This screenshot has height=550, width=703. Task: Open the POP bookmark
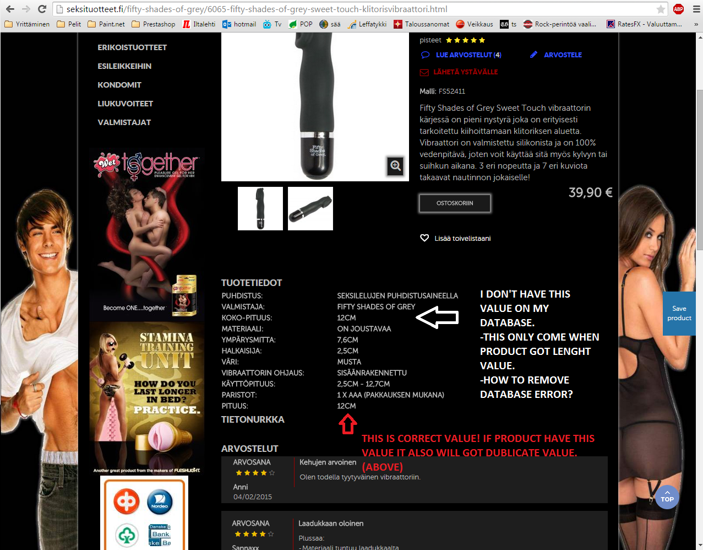pyautogui.click(x=301, y=24)
